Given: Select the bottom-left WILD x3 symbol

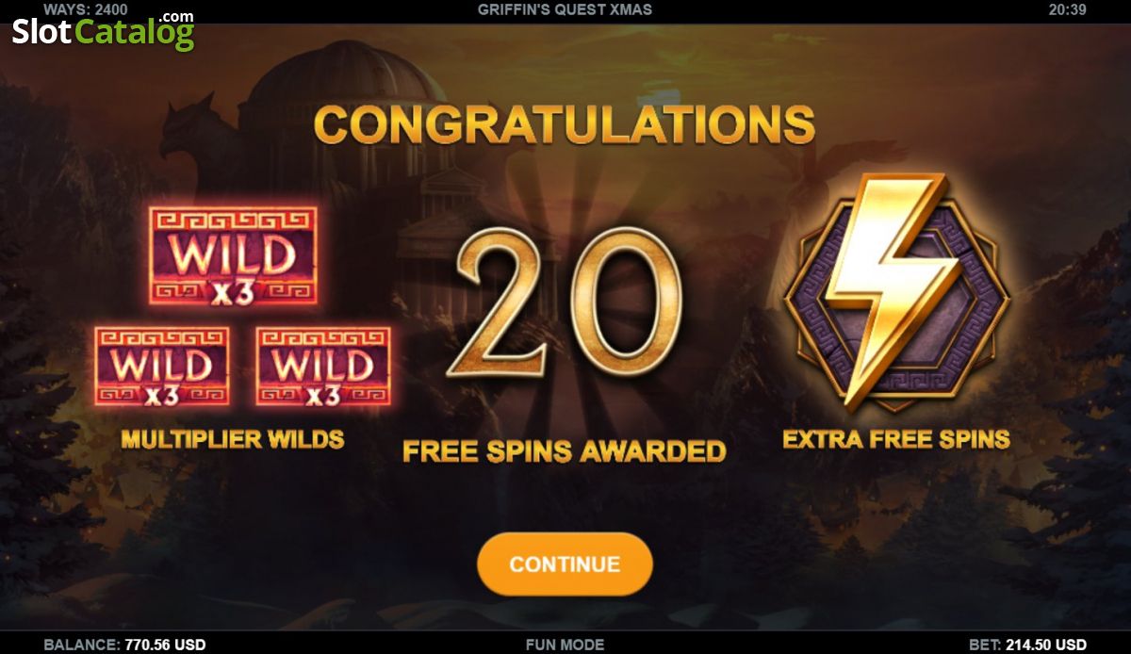Looking at the screenshot, I should coord(162,367).
